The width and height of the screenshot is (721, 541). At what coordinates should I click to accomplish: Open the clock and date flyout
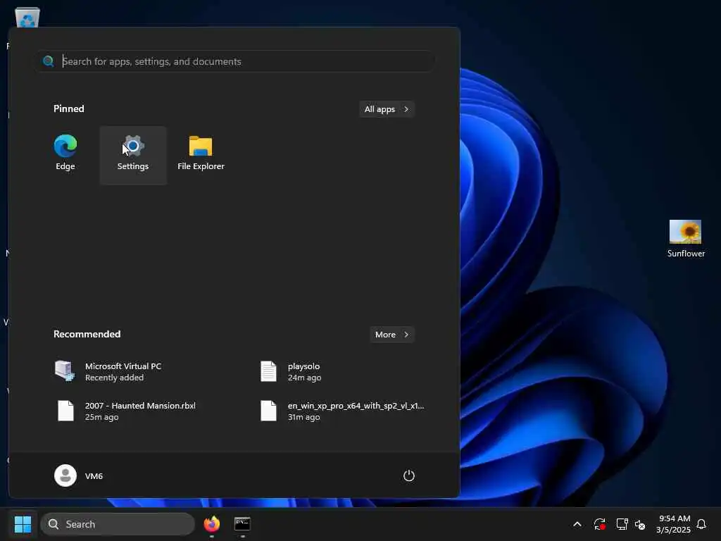[x=674, y=524]
